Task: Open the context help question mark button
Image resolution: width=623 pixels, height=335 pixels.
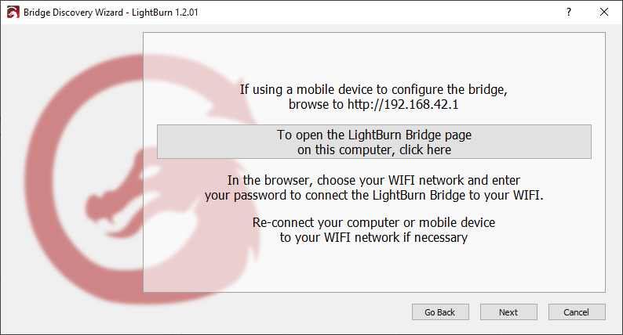Action: 568,13
